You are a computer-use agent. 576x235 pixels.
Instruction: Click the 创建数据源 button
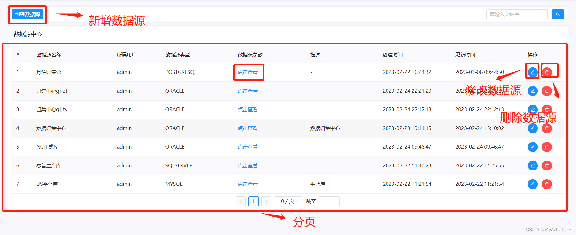(27, 14)
